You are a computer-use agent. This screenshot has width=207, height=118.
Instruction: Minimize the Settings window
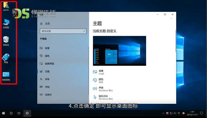click(158, 14)
